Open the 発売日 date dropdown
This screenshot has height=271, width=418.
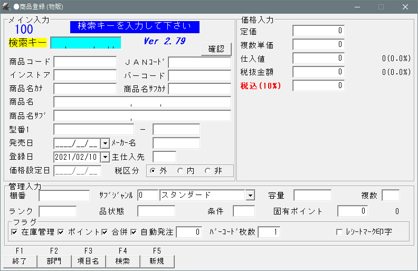click(x=104, y=143)
